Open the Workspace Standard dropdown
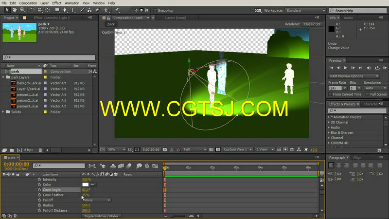 point(305,10)
